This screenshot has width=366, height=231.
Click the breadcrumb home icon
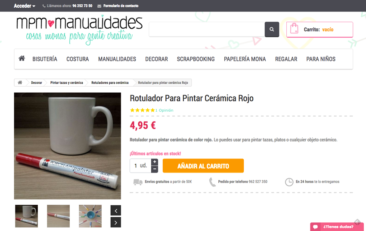pos(20,82)
